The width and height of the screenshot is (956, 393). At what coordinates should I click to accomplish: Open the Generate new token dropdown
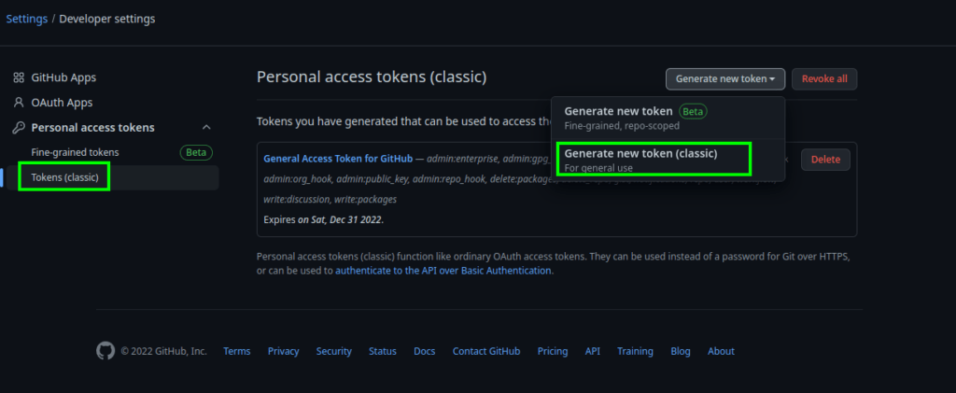pyautogui.click(x=724, y=79)
